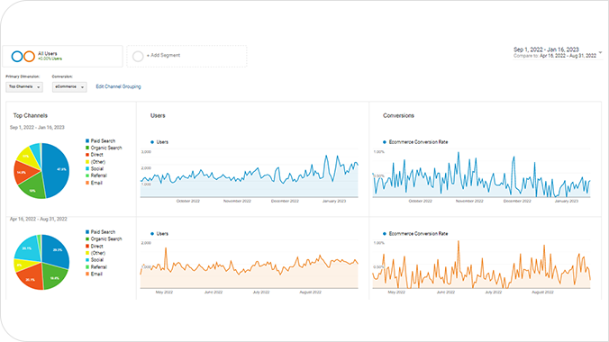609x342 pixels.
Task: Click the Social entry in top pie legend
Action: pos(95,168)
